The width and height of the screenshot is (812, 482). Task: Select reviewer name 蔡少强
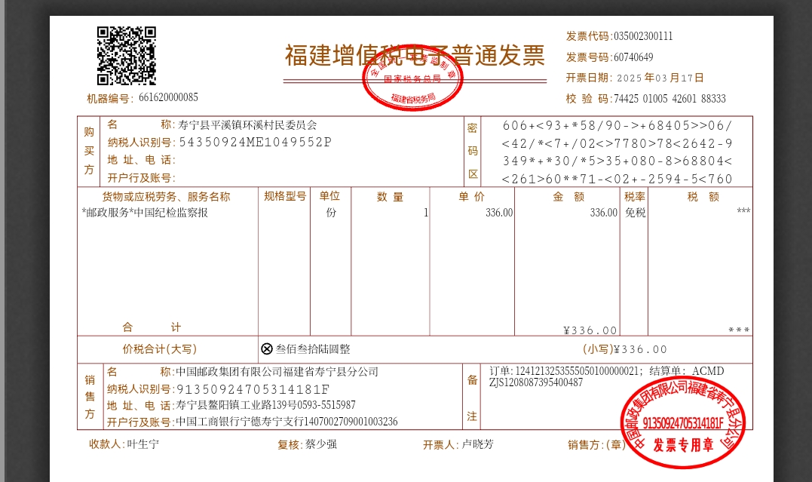321,444
